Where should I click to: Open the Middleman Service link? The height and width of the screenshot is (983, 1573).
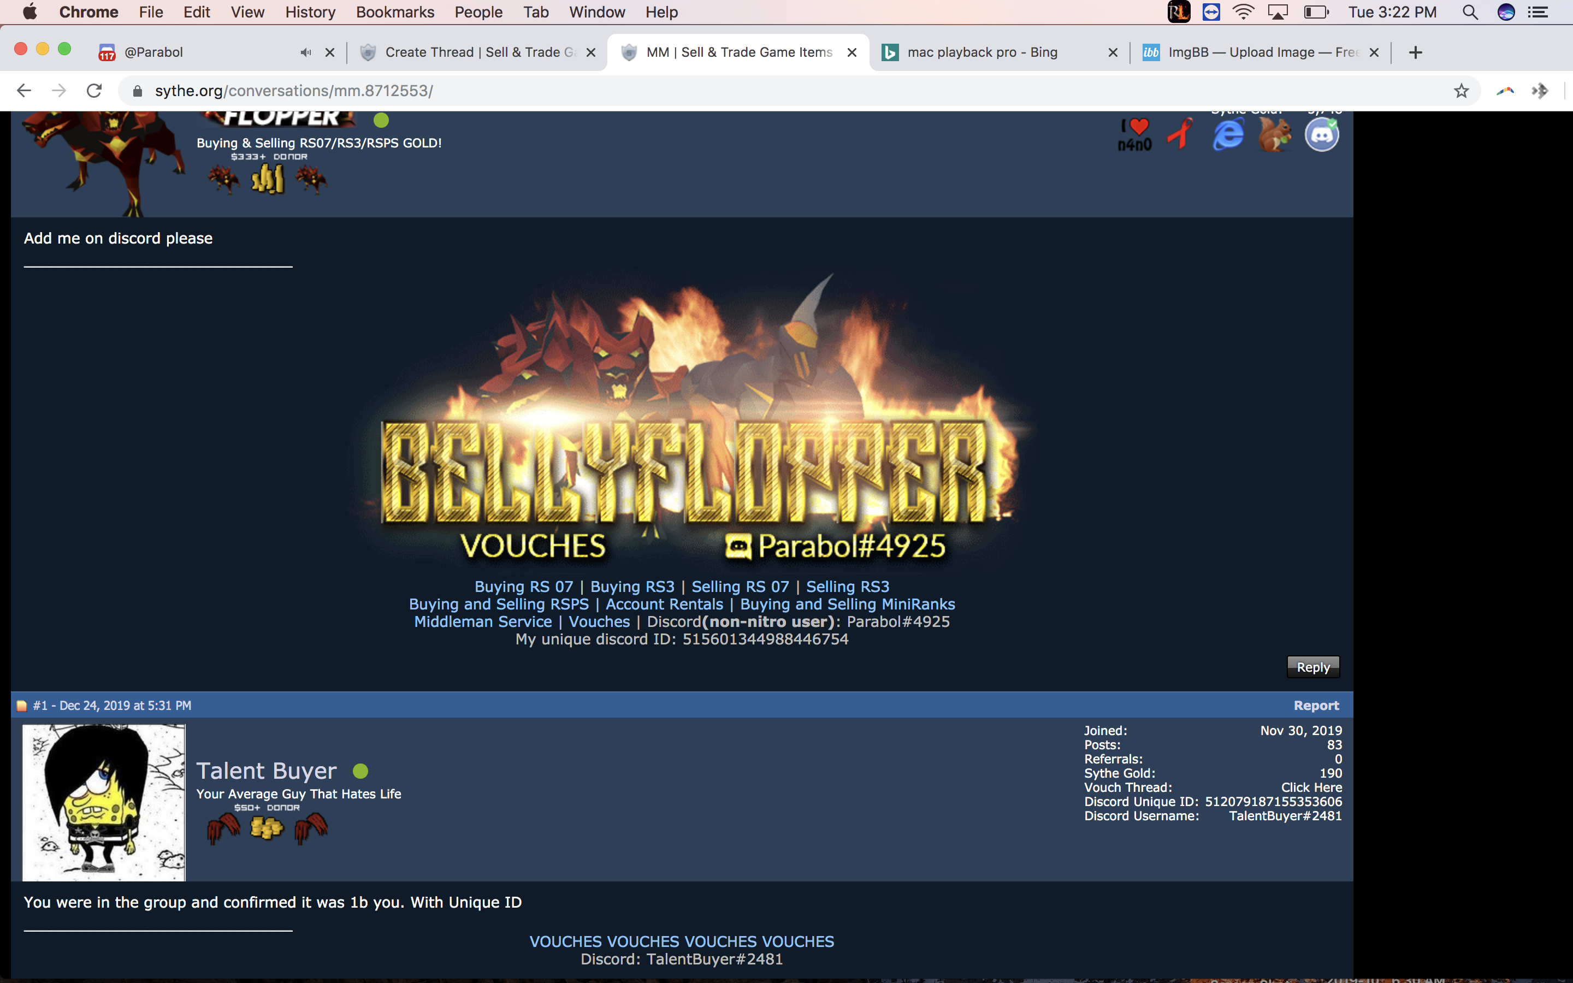483,621
